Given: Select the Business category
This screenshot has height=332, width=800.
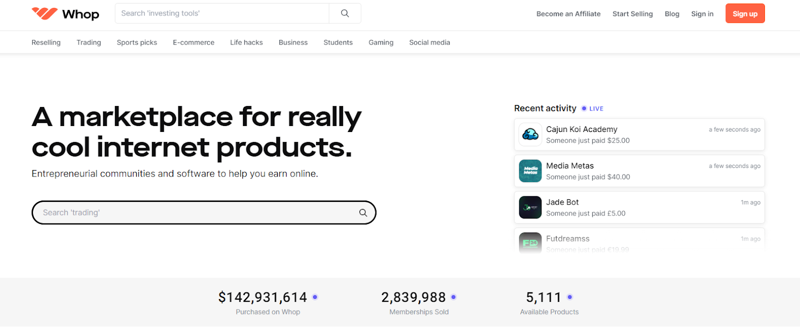Looking at the screenshot, I should pos(293,42).
